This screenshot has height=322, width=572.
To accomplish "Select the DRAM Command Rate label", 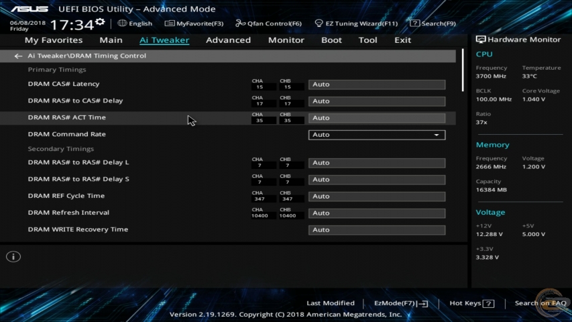I will 67,134.
